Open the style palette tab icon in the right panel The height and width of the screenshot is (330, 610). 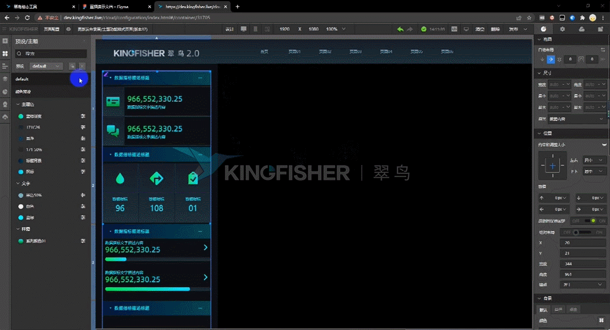(543, 29)
